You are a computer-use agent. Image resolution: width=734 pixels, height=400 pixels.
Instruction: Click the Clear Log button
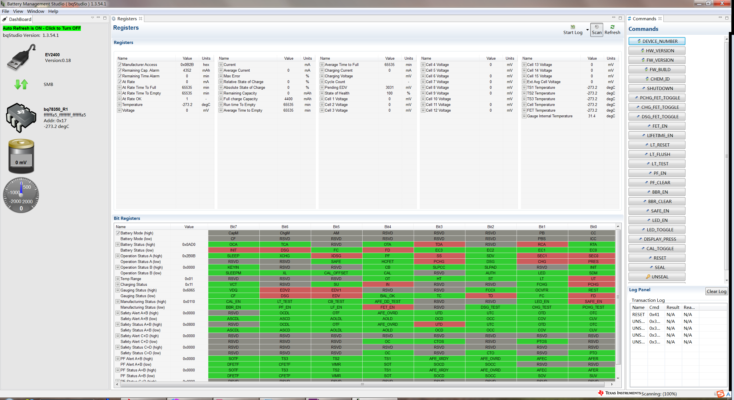(716, 291)
